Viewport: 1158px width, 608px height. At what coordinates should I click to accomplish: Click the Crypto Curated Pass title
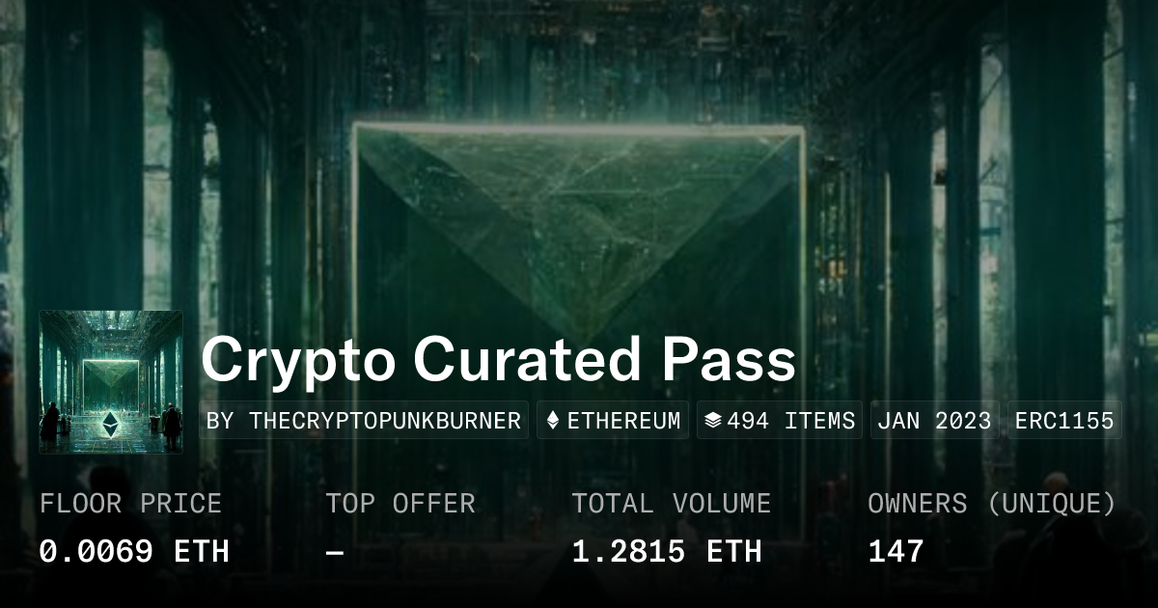498,361
